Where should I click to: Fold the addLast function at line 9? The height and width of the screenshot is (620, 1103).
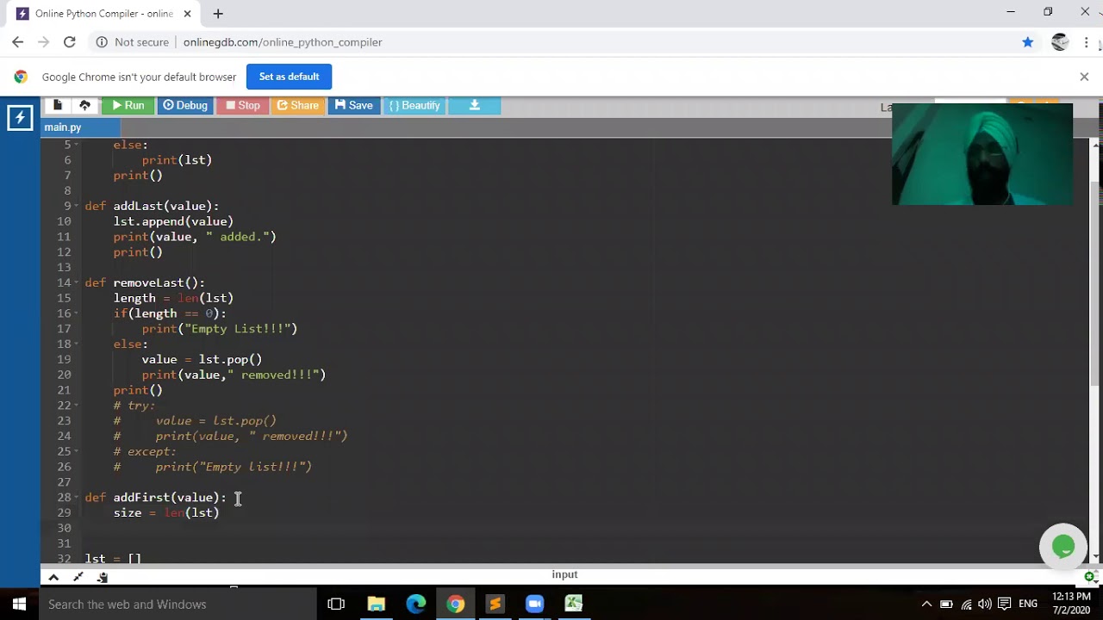[x=78, y=206]
